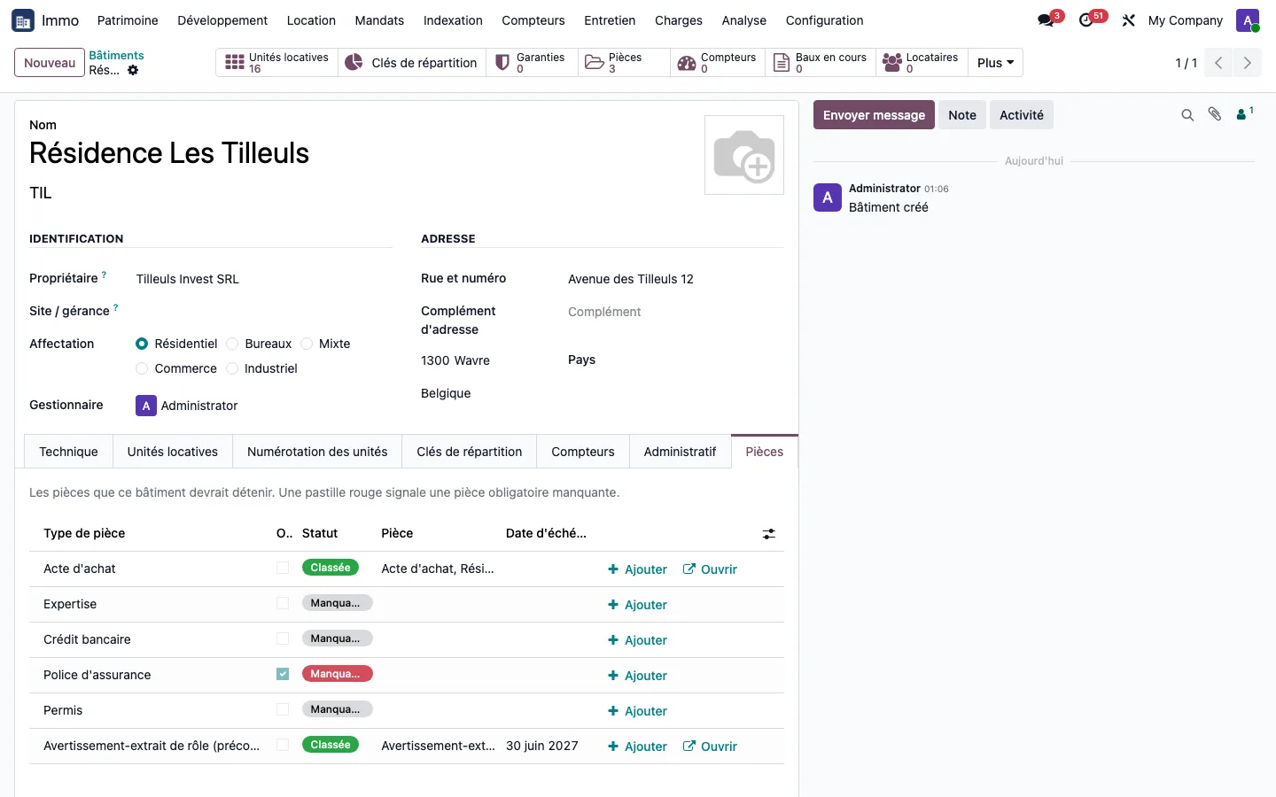Click Ajouter in the Expertise row
The height and width of the screenshot is (797, 1276).
coord(637,605)
